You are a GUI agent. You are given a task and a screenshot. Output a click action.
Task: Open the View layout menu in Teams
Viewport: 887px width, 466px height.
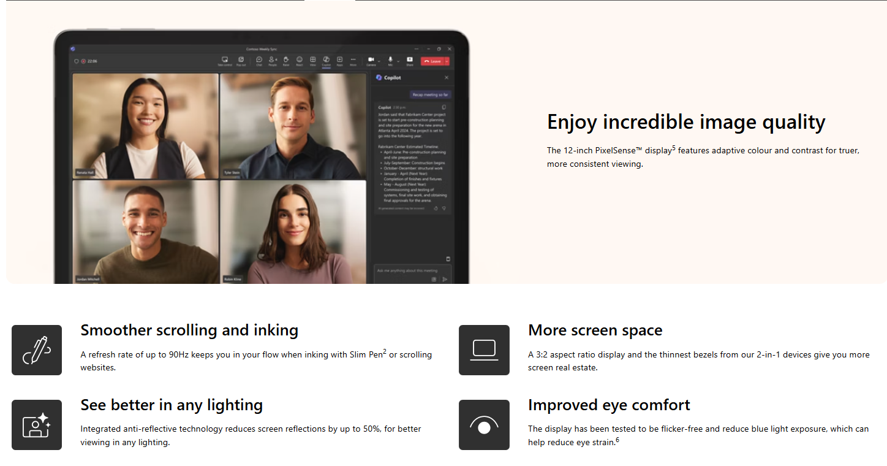(x=312, y=60)
